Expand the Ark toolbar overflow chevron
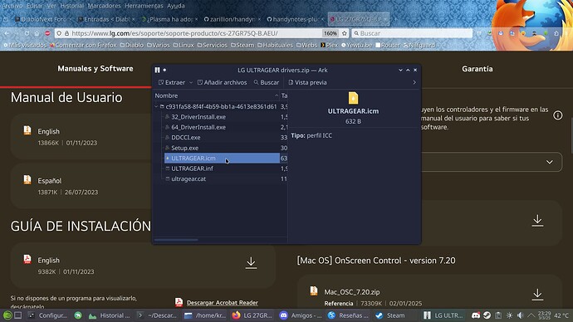Screen dimensions: 573x322 click(414, 82)
